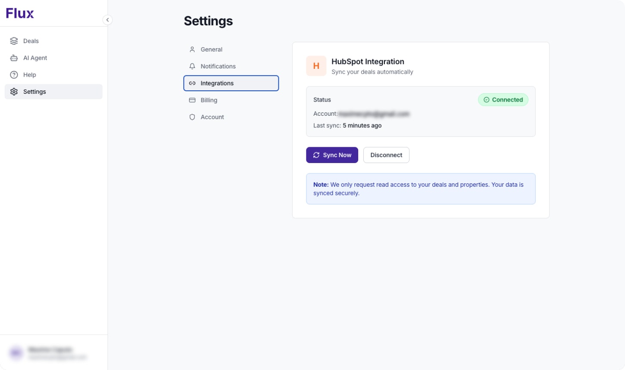625x370 pixels.
Task: Click the Account shield icon
Action: pos(192,117)
